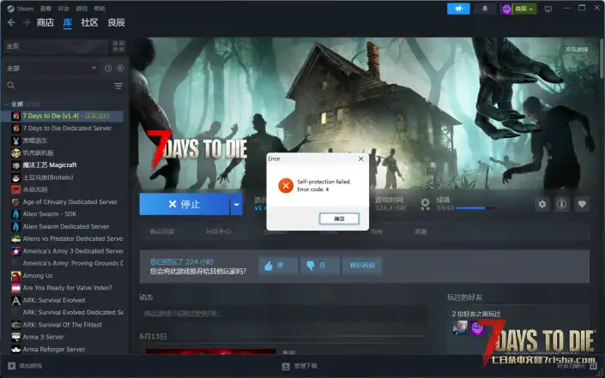Screen dimensions: 605x378
Task: Click the library search field
Action: click(x=57, y=86)
